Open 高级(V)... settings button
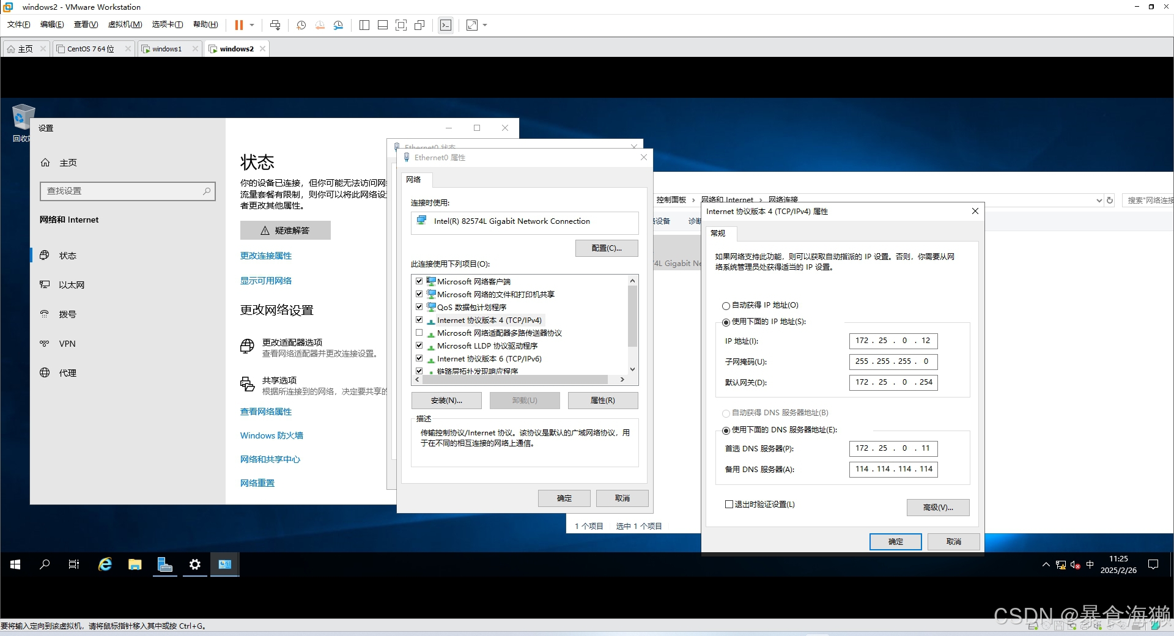 pos(938,508)
